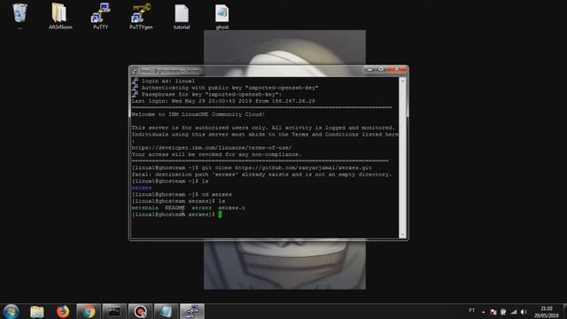Select the ghost file on desktop
This screenshot has width=567, height=319.
point(221,17)
